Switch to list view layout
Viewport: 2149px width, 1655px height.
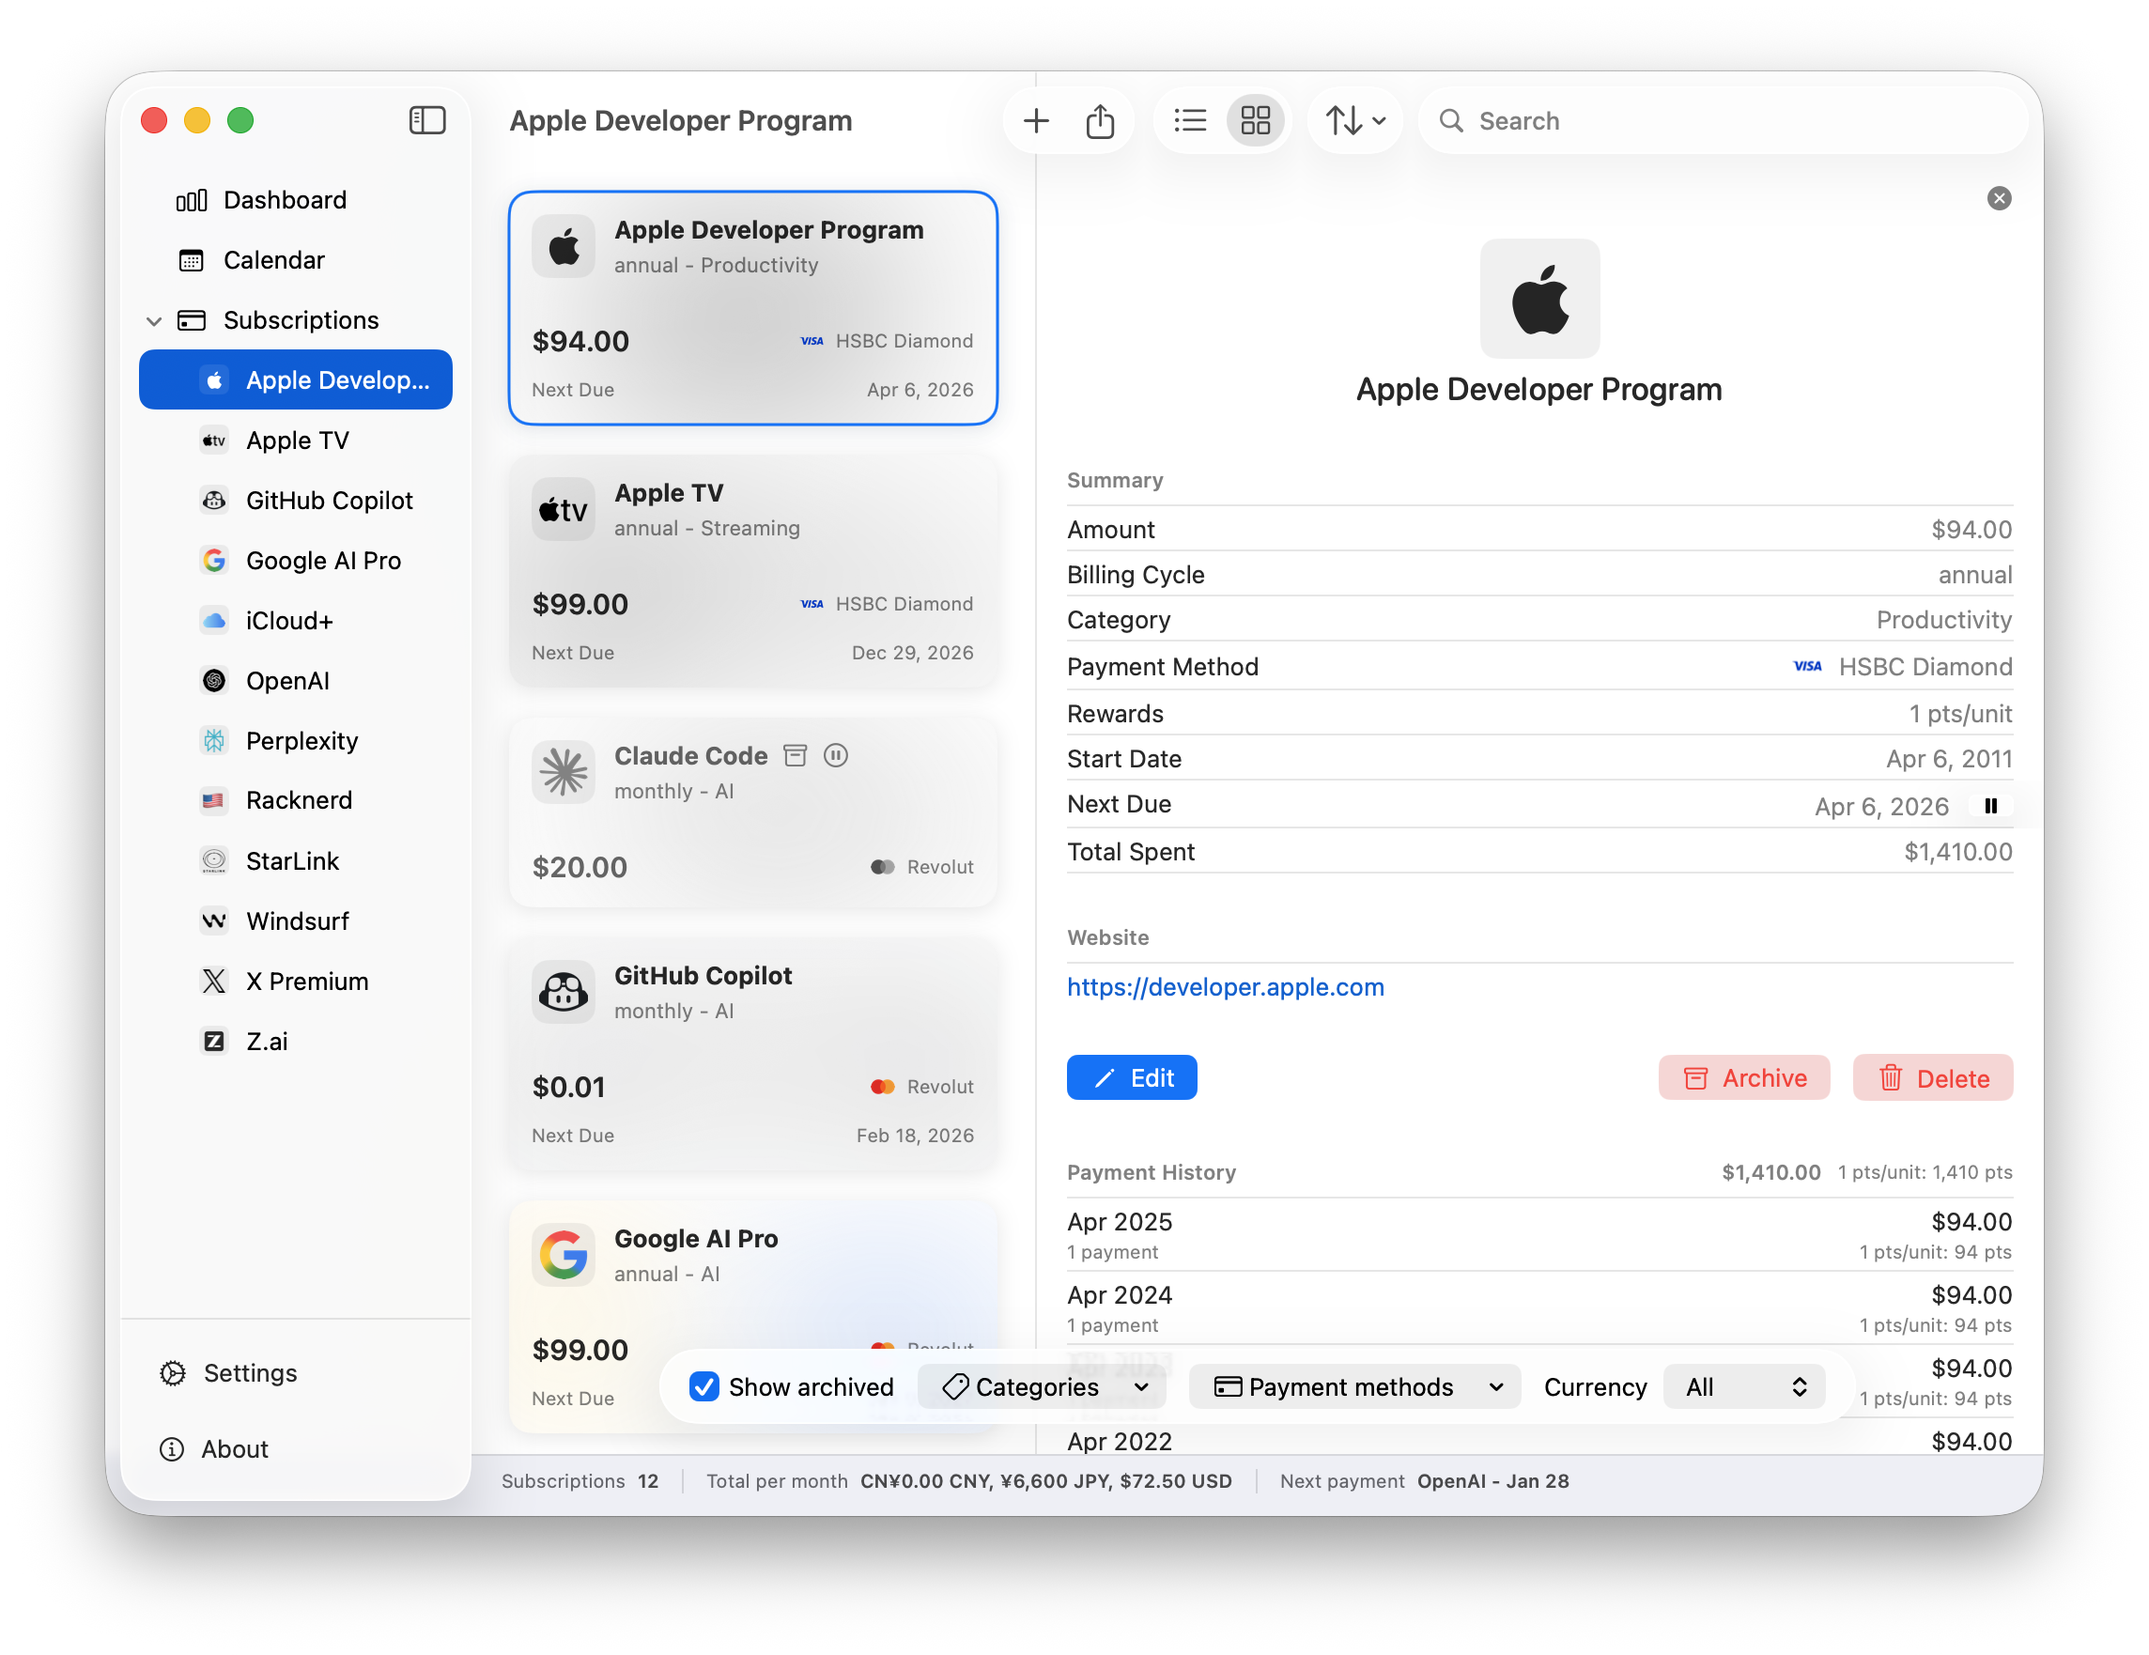1190,121
